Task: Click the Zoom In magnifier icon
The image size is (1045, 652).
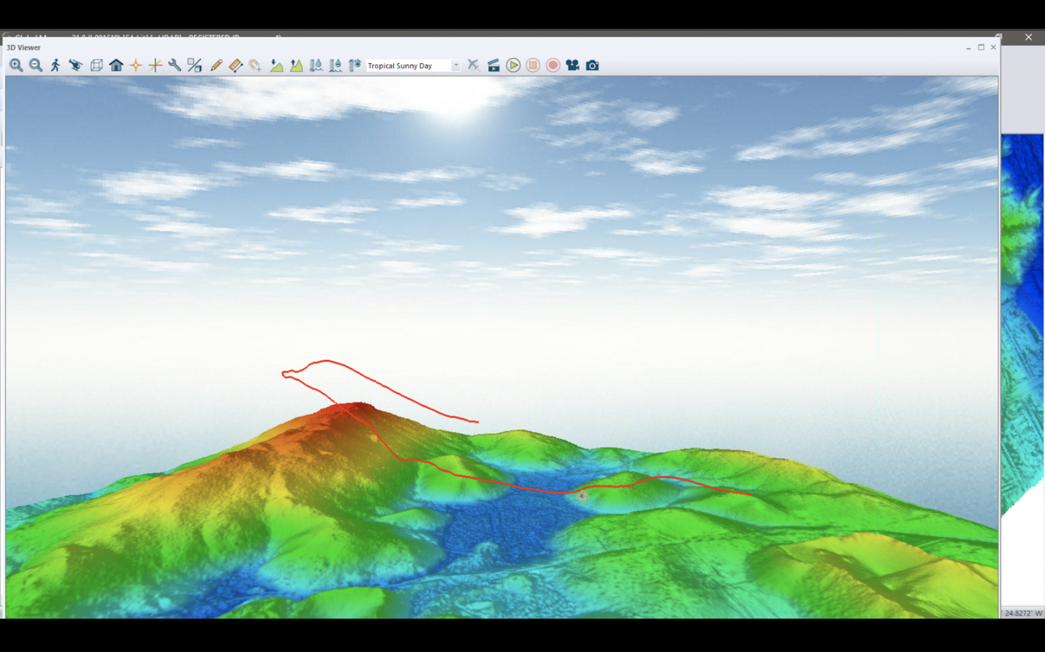Action: click(16, 65)
